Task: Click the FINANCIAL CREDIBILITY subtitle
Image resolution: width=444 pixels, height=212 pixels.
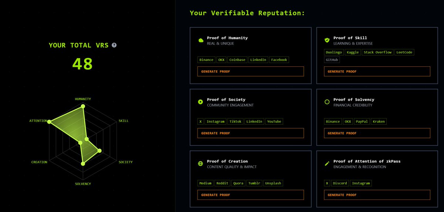Action: [353, 105]
